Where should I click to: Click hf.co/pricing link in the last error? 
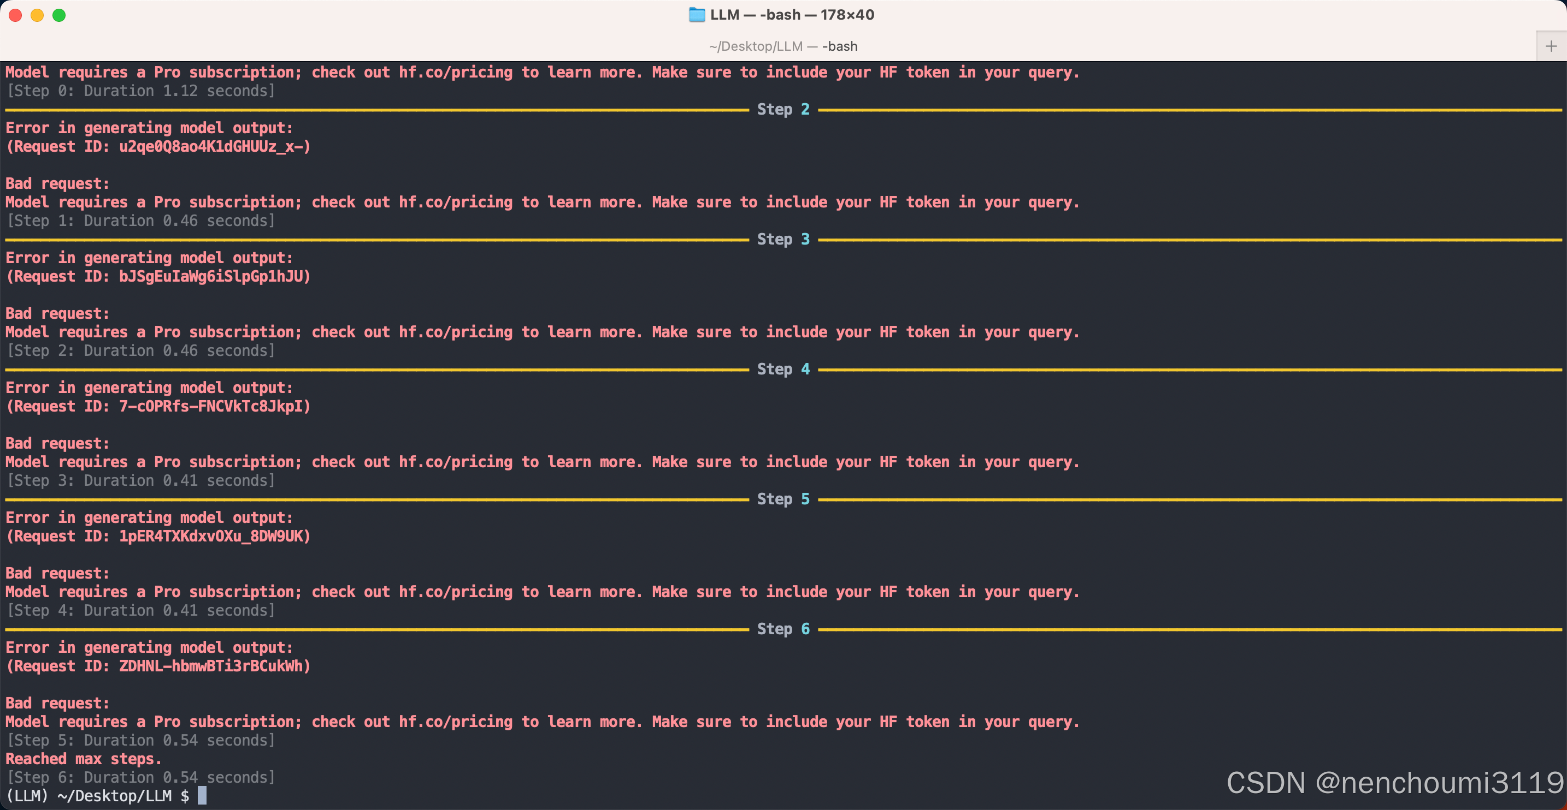456,722
